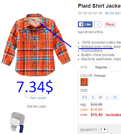Viewport: 121px width, 134px height.
Task: Open the View Larger link
Action: 38,98
